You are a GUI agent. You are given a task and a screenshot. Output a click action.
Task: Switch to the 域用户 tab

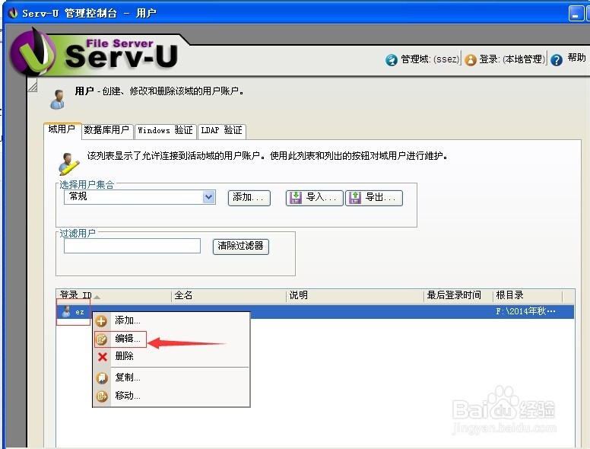tap(62, 129)
